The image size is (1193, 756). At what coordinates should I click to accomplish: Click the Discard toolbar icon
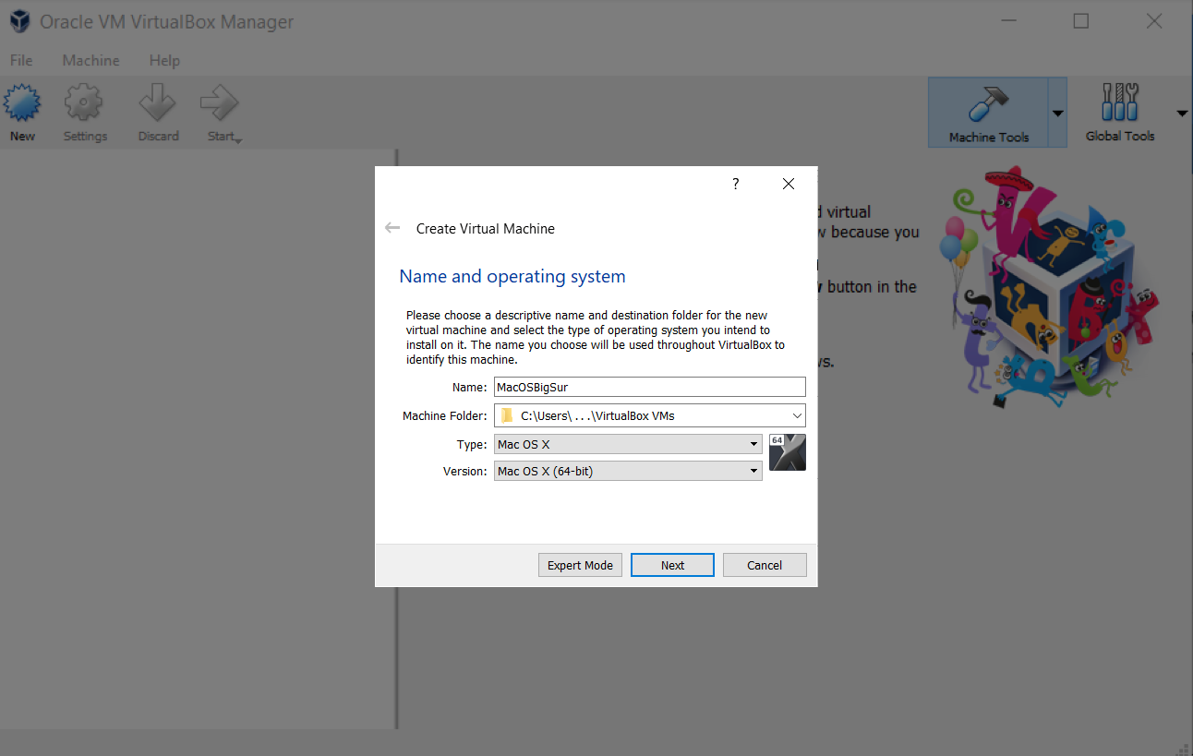click(x=158, y=103)
